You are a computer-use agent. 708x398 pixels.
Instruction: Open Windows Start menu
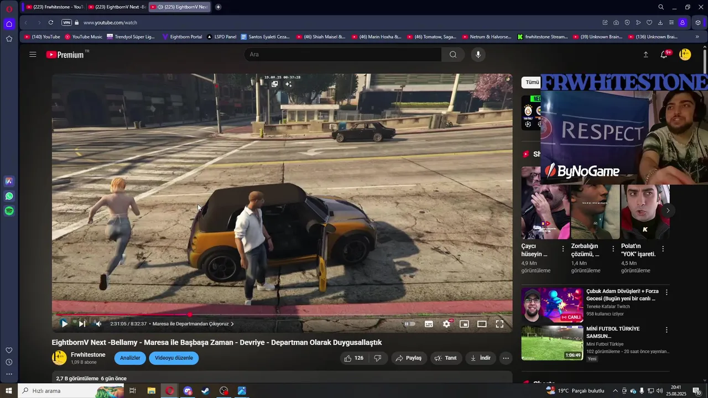pos(9,391)
